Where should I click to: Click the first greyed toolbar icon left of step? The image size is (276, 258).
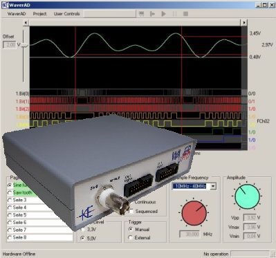(142, 14)
